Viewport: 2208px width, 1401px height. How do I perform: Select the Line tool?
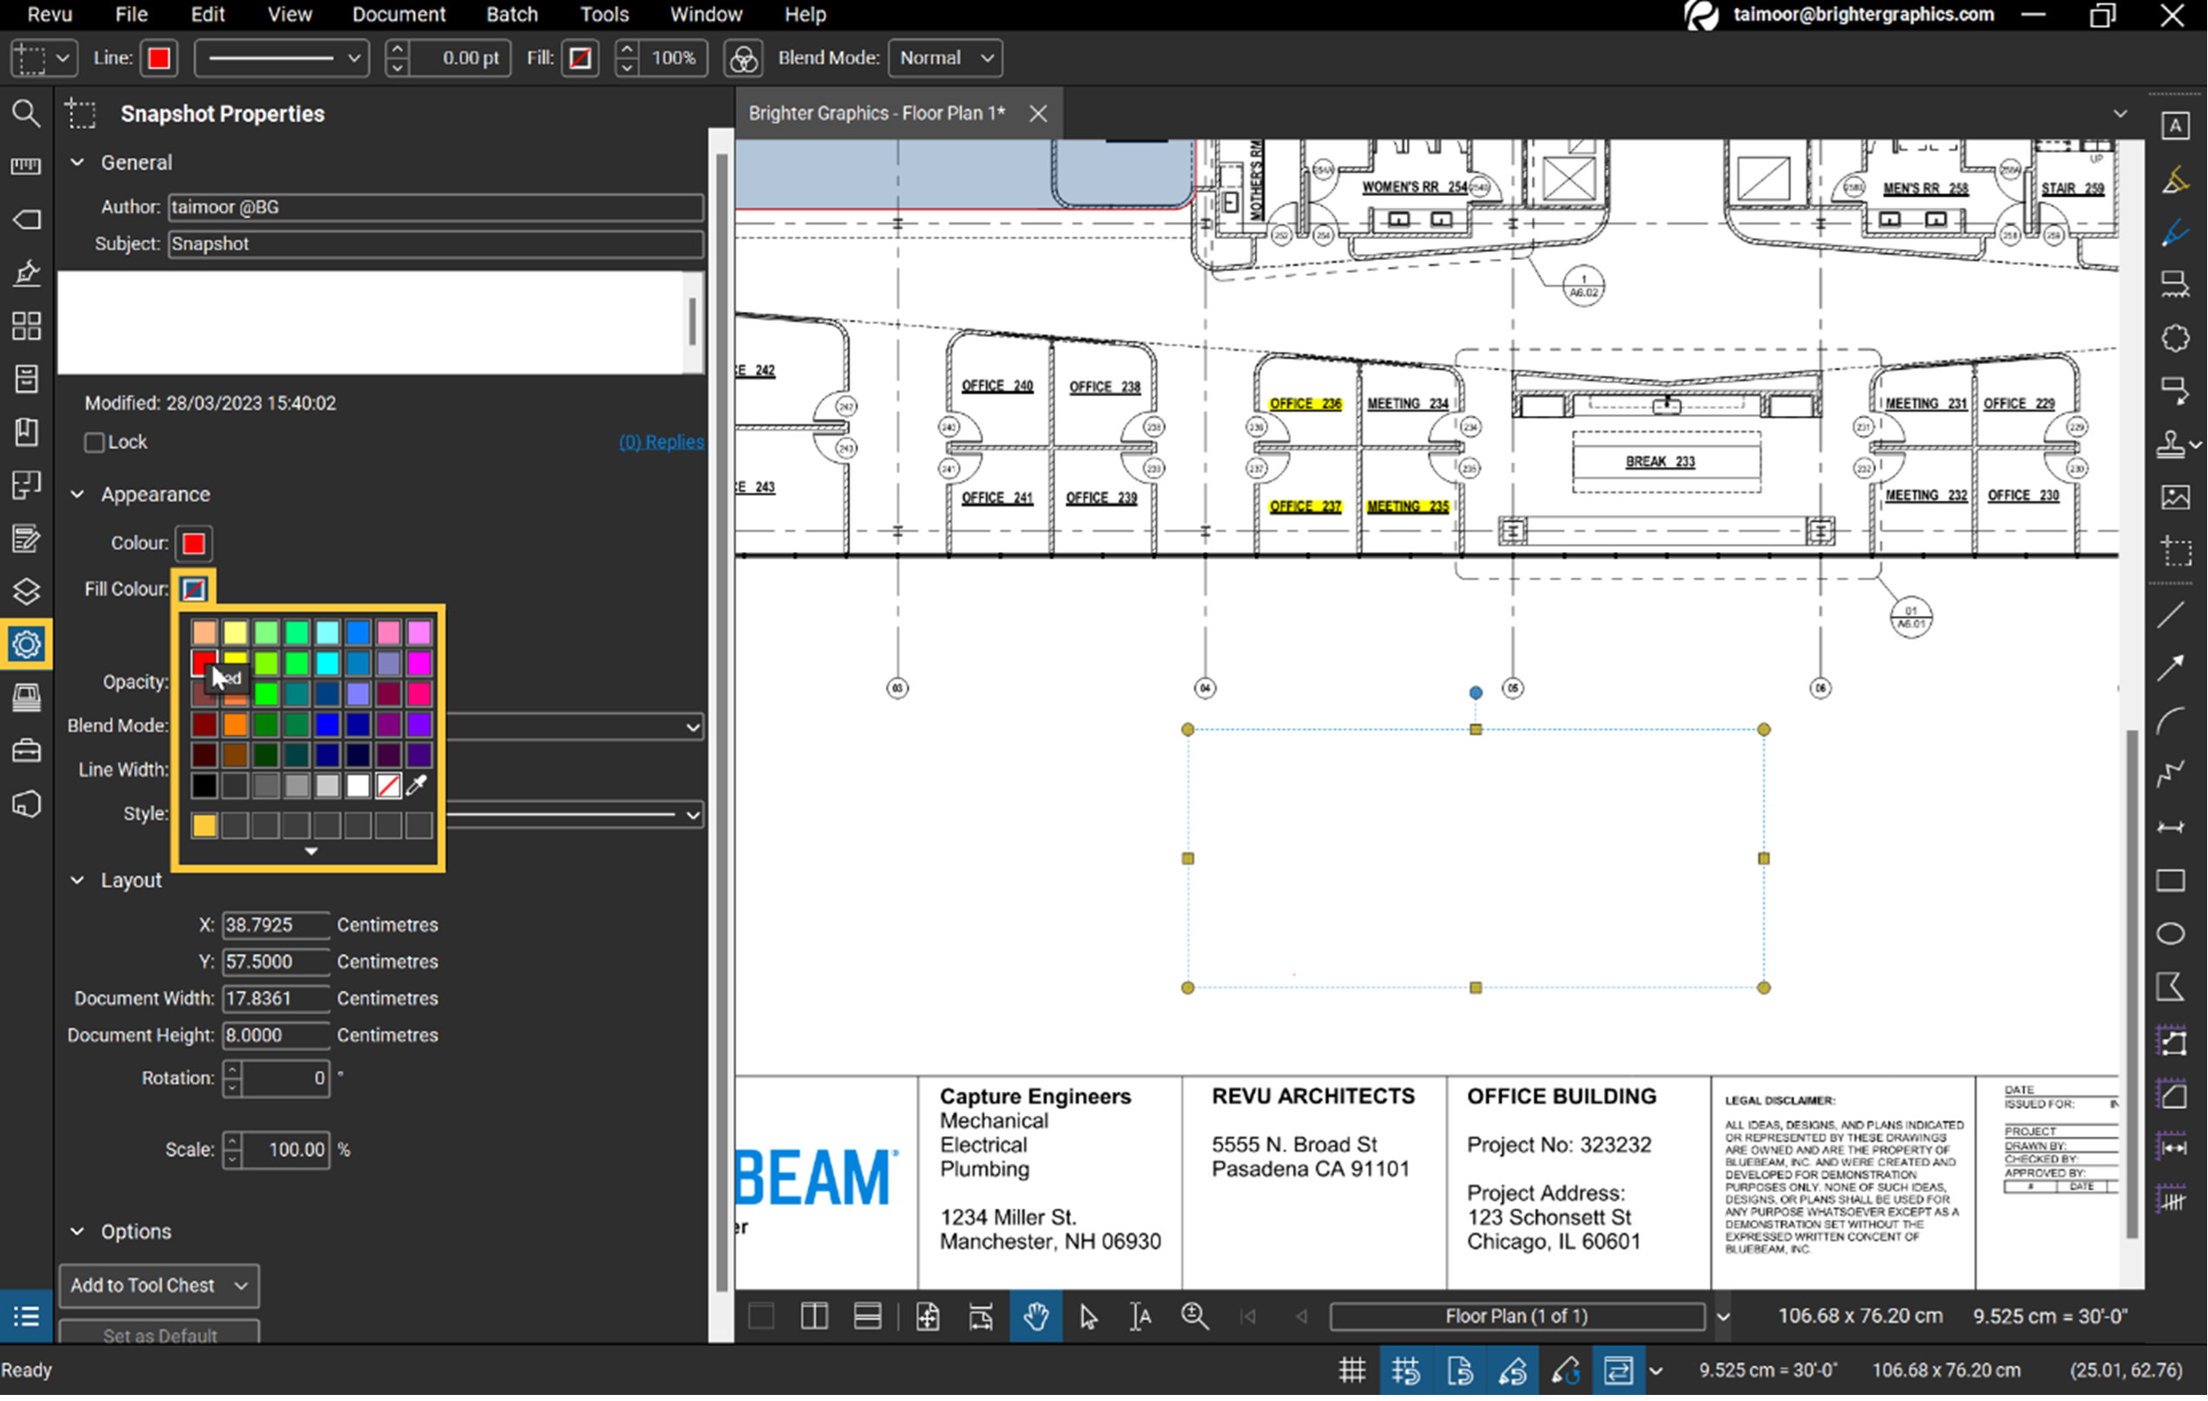pos(2172,616)
